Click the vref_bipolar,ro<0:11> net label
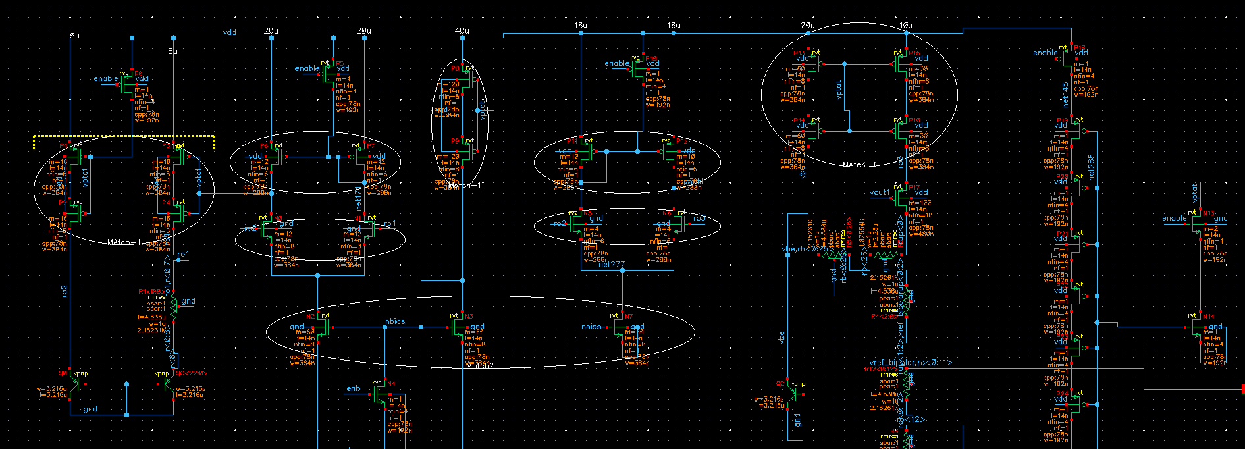The height and width of the screenshot is (449, 1245). coord(910,363)
